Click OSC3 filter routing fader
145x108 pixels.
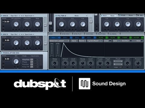click(x=45, y=43)
